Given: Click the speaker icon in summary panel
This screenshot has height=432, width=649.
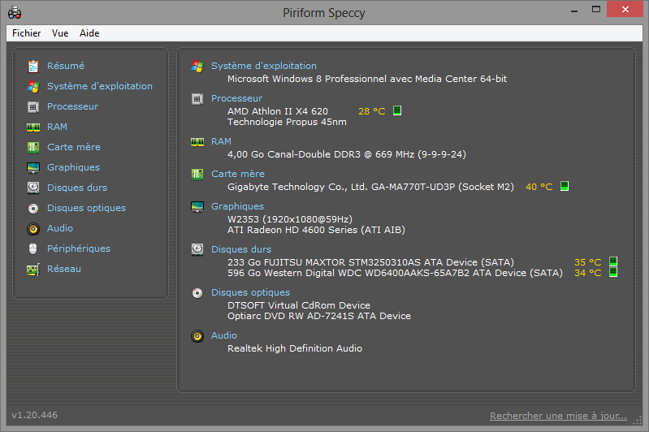Looking at the screenshot, I should point(197,336).
